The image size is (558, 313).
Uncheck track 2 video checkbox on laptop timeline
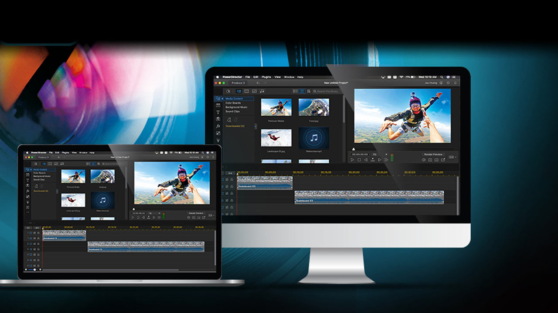click(34, 244)
